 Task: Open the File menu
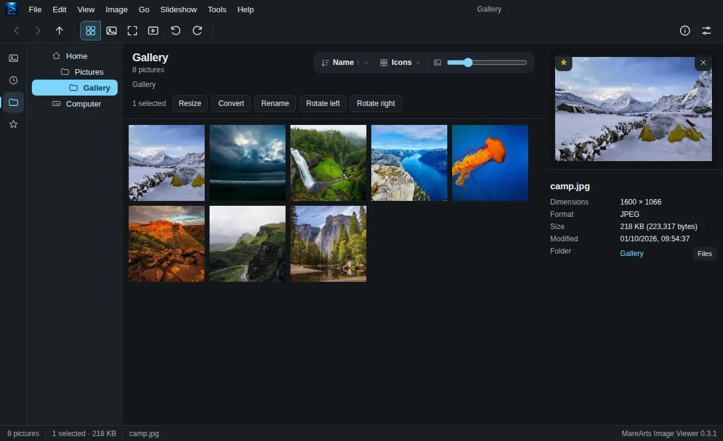[x=35, y=9]
